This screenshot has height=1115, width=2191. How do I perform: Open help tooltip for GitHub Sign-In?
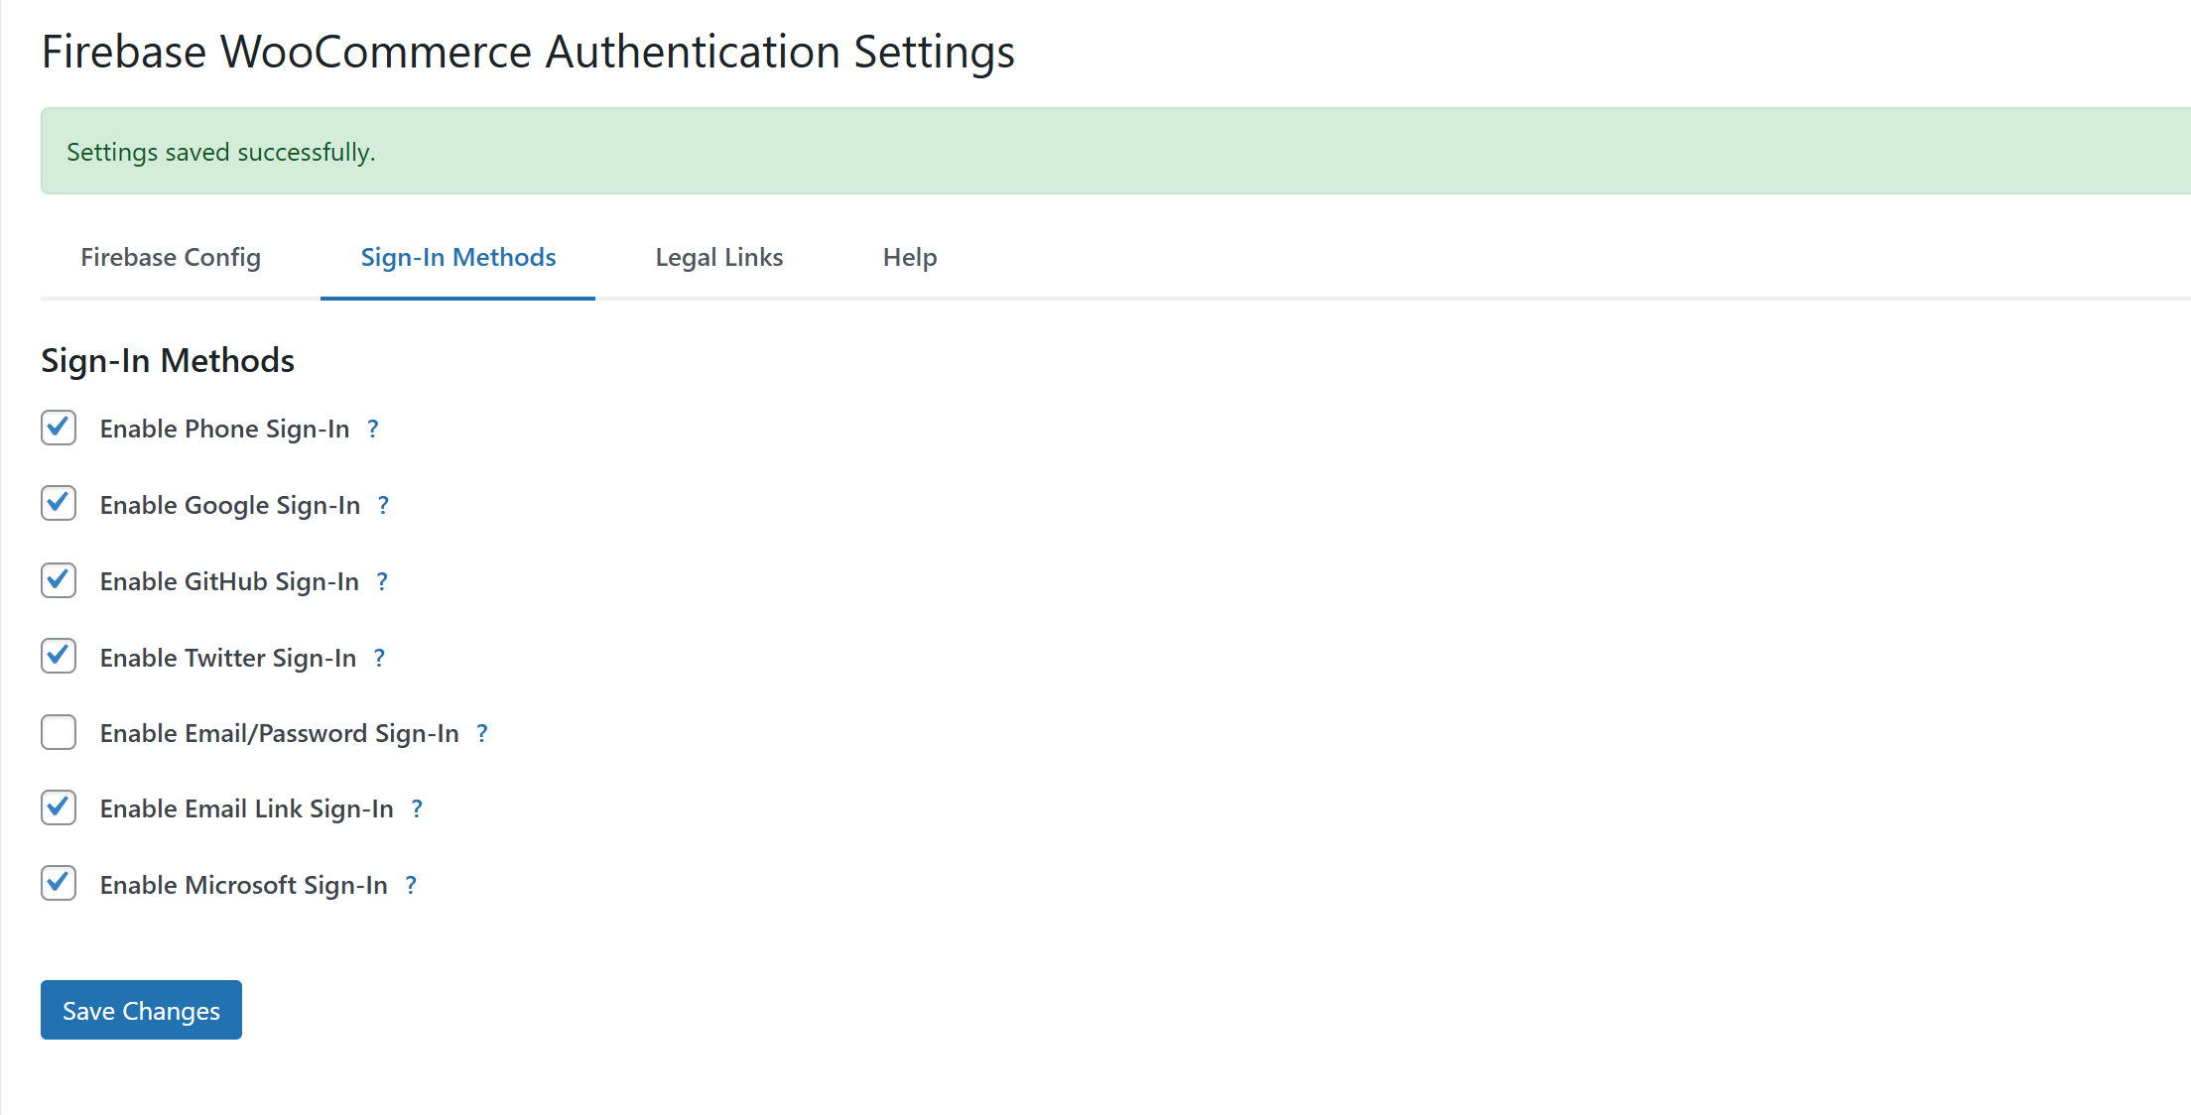click(382, 581)
